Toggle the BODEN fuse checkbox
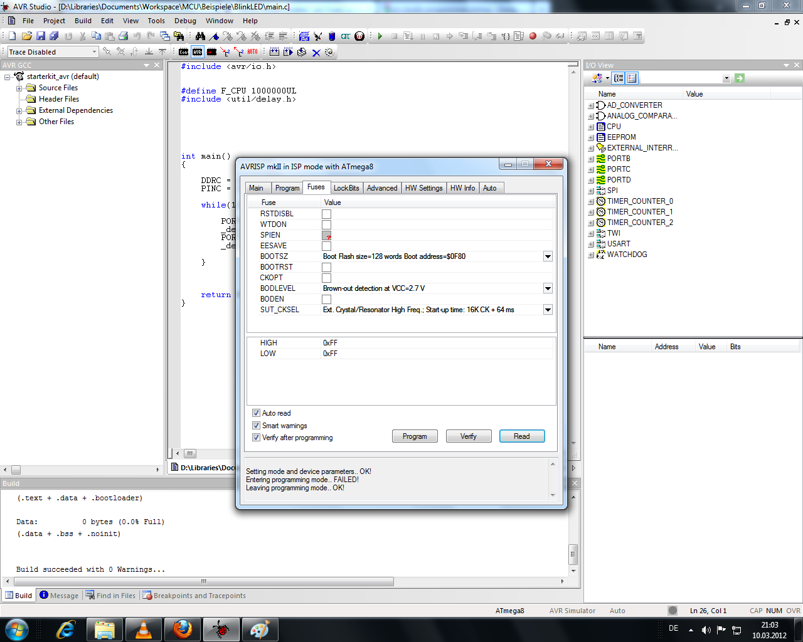Image resolution: width=803 pixels, height=642 pixels. (x=326, y=299)
